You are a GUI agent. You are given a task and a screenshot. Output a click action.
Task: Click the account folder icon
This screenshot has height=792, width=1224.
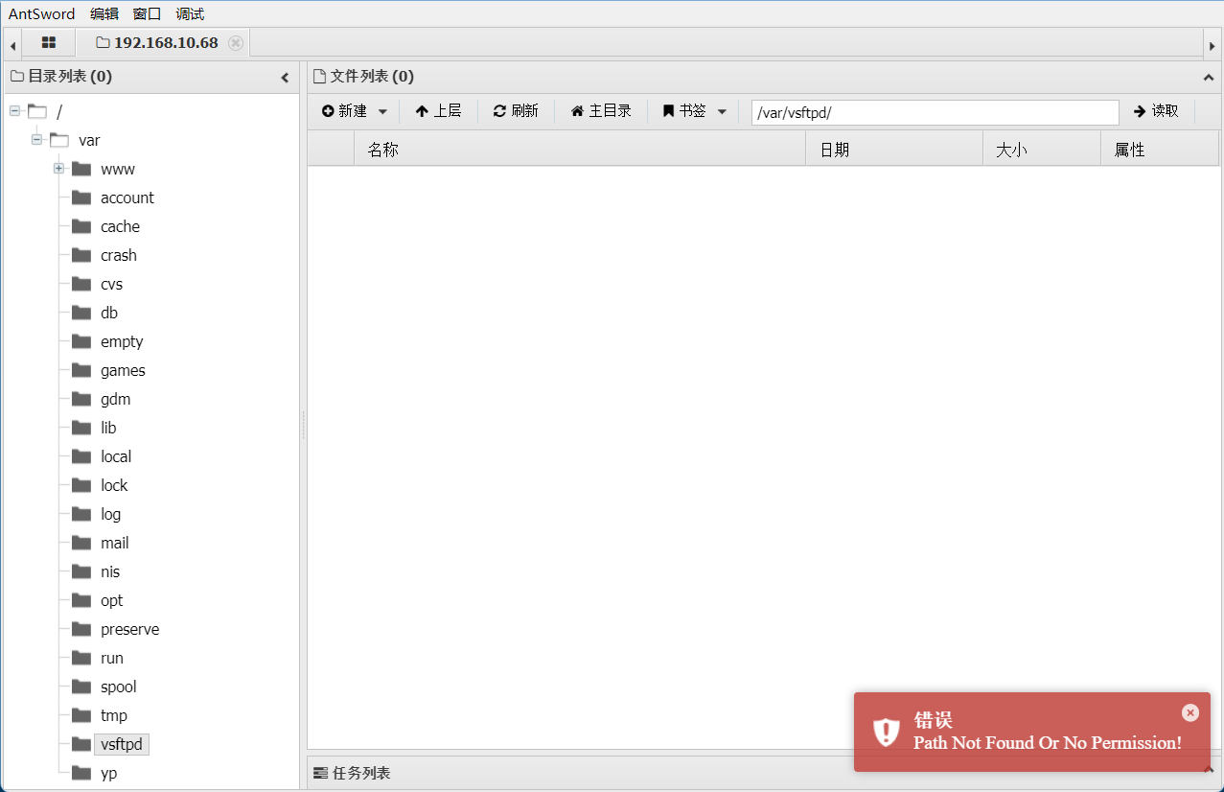pyautogui.click(x=81, y=198)
